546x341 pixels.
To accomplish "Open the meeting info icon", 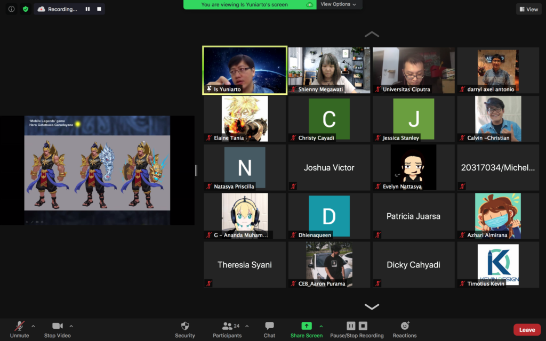I will 11,9.
